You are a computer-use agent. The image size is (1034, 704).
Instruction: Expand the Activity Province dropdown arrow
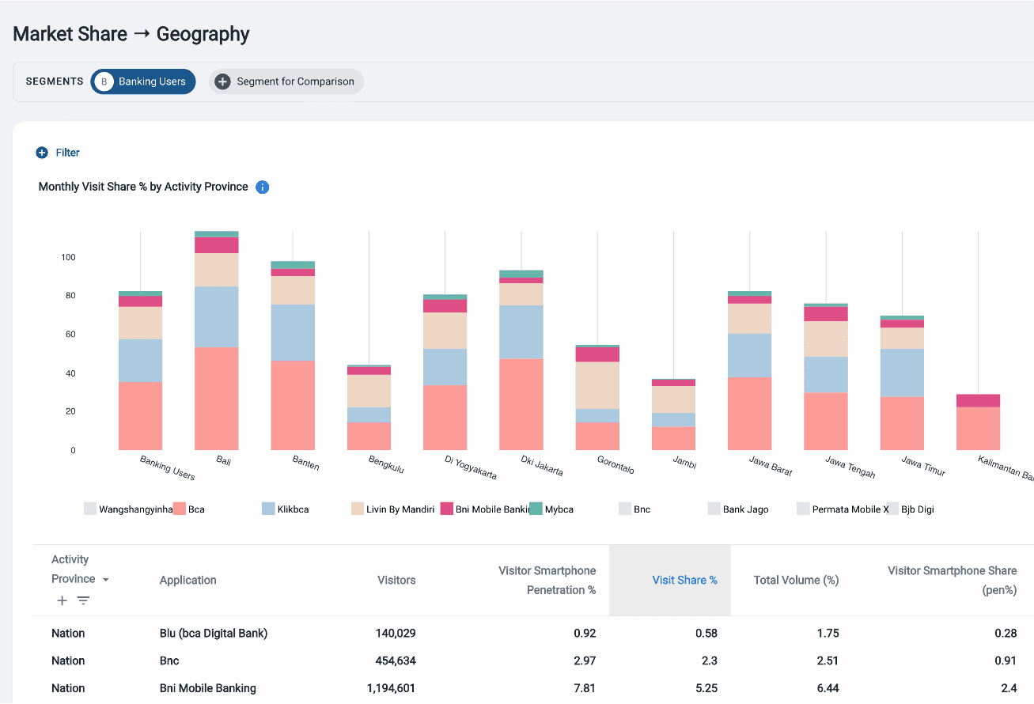(x=106, y=580)
